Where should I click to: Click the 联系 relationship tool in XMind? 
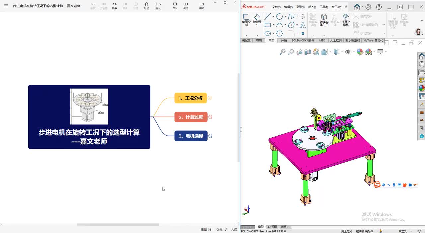[x=114, y=6]
